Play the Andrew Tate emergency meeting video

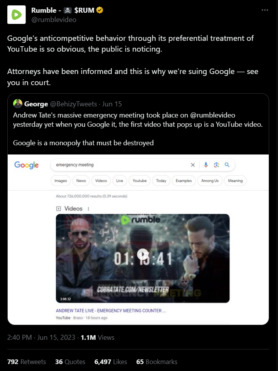[x=143, y=254]
